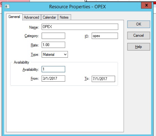Click the To label
Viewport: 156px width, 136px height.
point(87,79)
